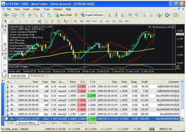186x132 pixels.
Task: Open the Window menu
Action: (58, 9)
